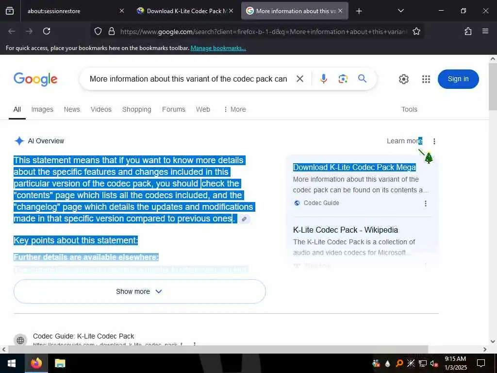497x373 pixels.
Task: Click Firefox icon in taskbar
Action: [x=36, y=363]
